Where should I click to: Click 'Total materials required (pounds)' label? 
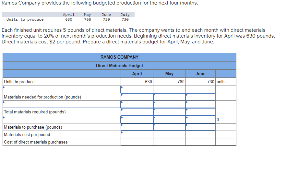[x=35, y=112]
